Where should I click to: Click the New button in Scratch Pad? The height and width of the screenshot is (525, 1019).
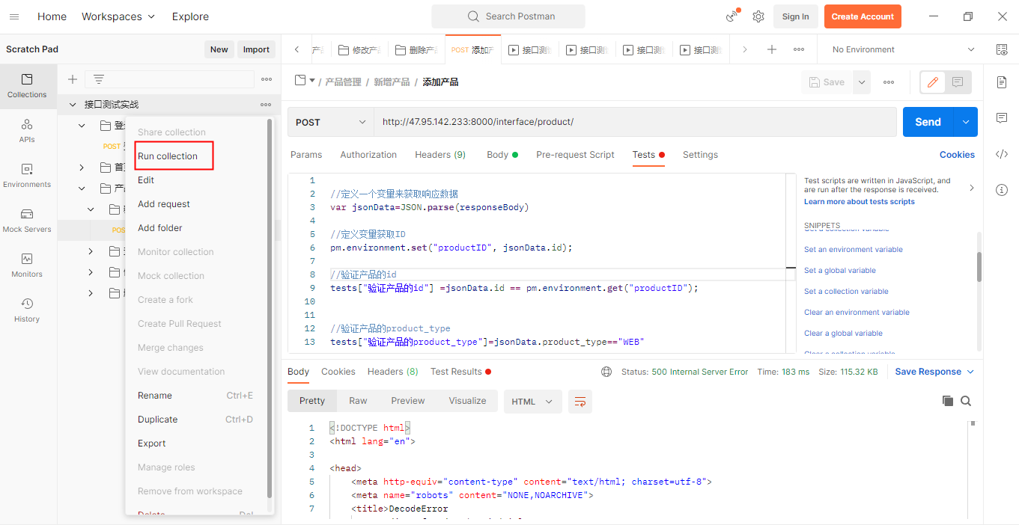219,49
